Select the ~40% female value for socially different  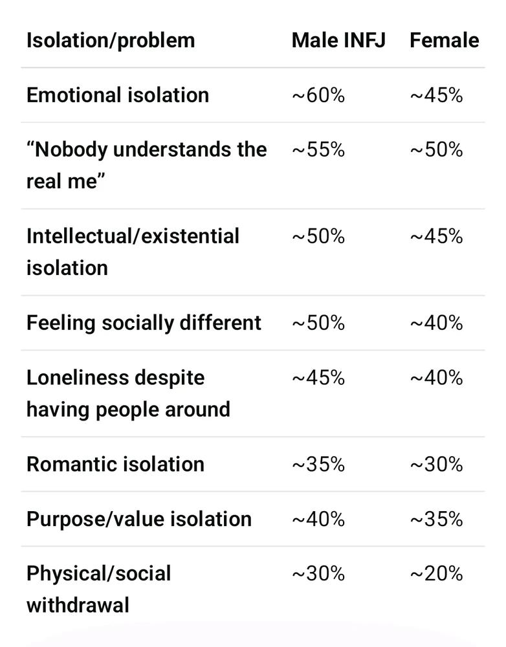pyautogui.click(x=436, y=323)
